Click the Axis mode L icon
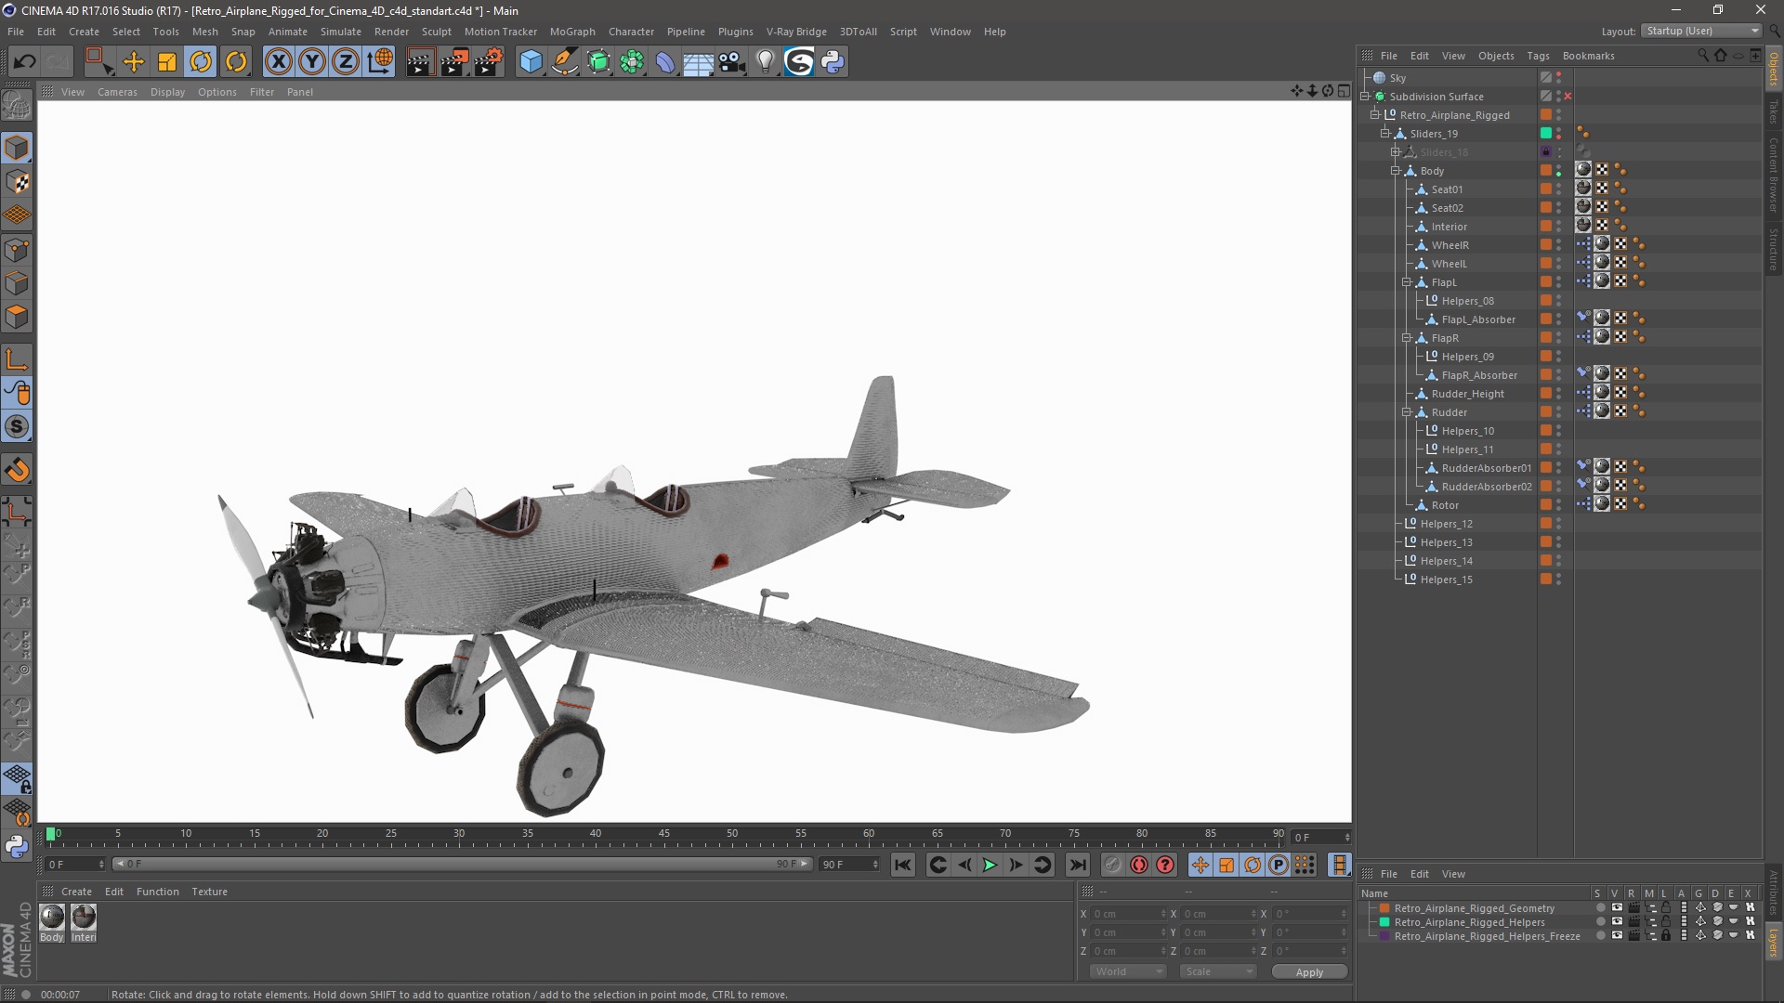Viewport: 1784px width, 1003px height. [17, 359]
